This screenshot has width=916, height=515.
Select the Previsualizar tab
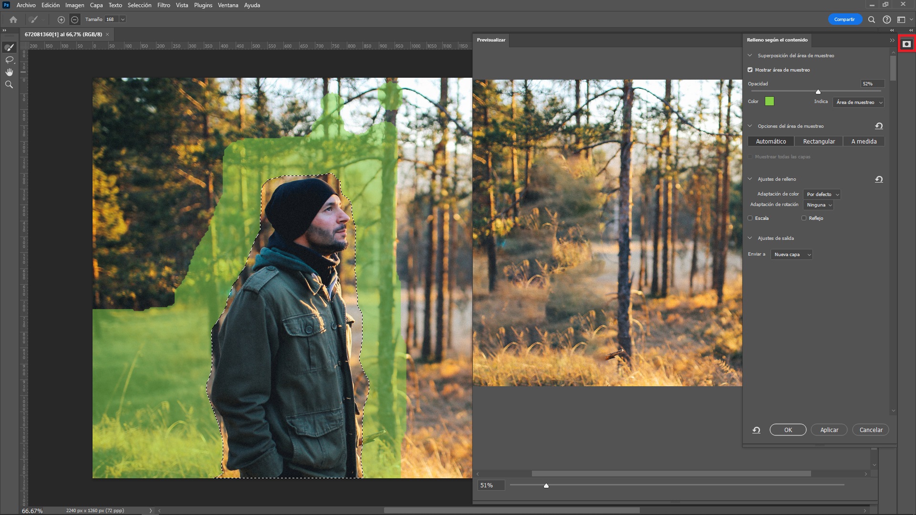(491, 40)
